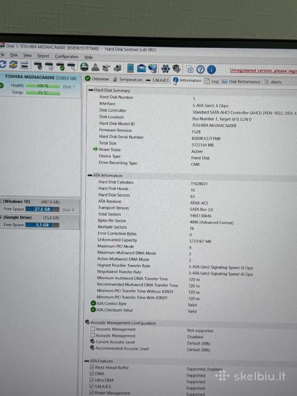This screenshot has height=396, width=297.
Task: Open the Report menu
Action: (43, 56)
